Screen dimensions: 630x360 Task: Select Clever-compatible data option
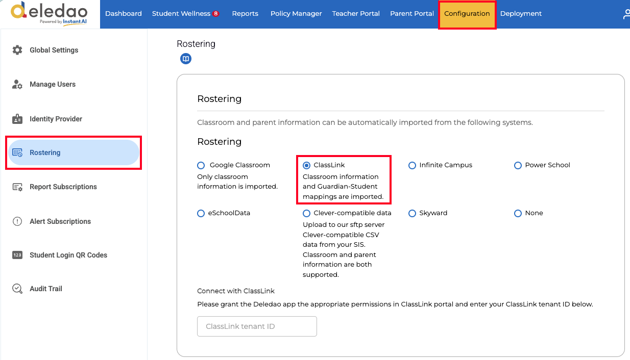click(x=306, y=213)
